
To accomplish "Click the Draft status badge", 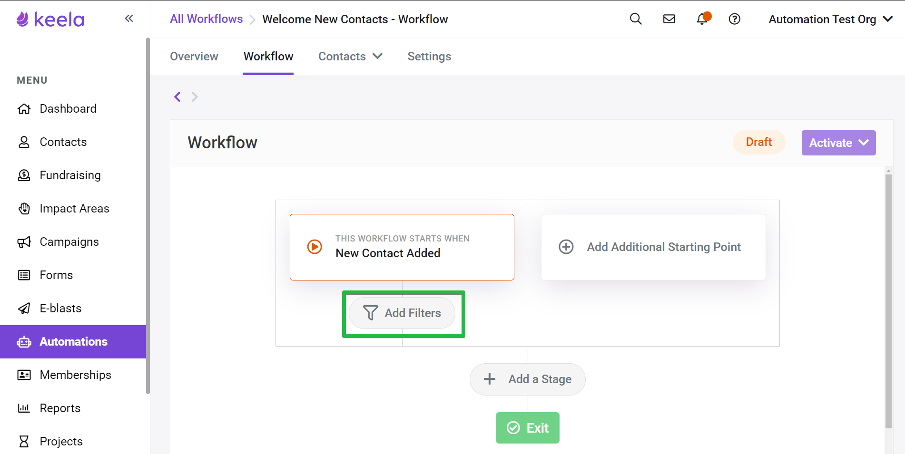I will pos(759,142).
